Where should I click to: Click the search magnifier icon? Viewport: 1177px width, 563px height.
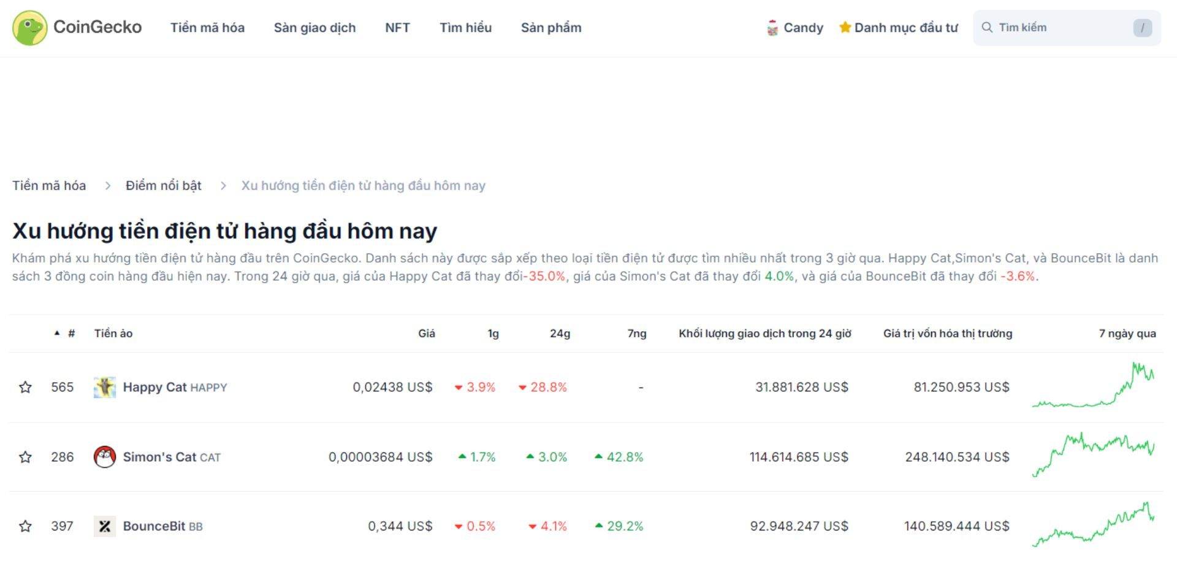pyautogui.click(x=987, y=27)
